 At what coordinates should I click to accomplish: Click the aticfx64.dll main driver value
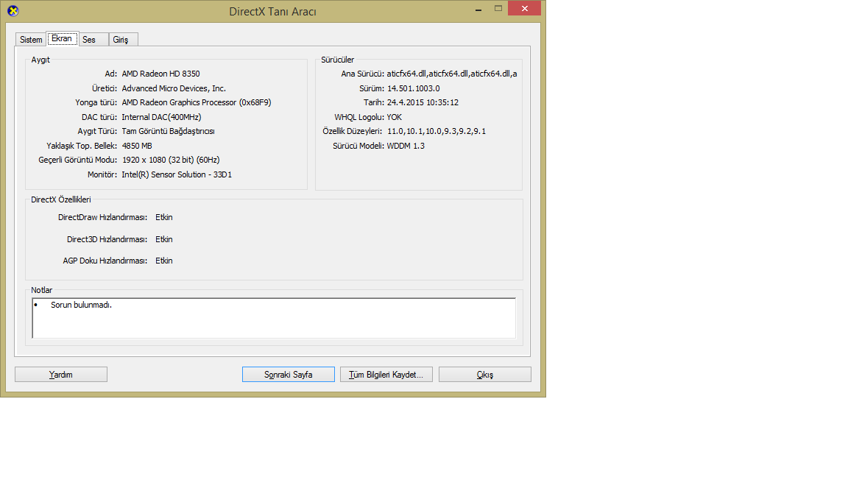(x=451, y=74)
